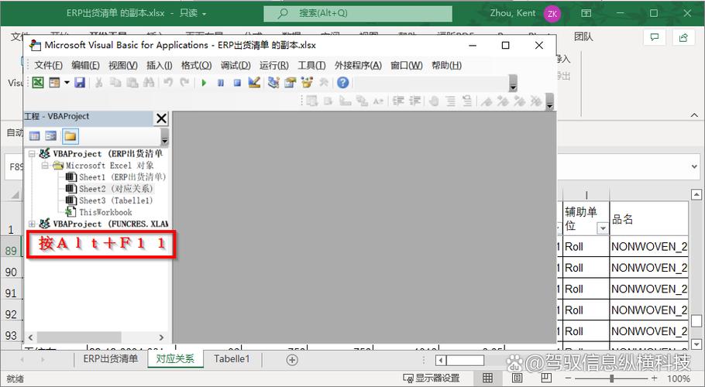Close the 工程 - VBAProject panel
This screenshot has height=387, width=705.
coord(161,118)
